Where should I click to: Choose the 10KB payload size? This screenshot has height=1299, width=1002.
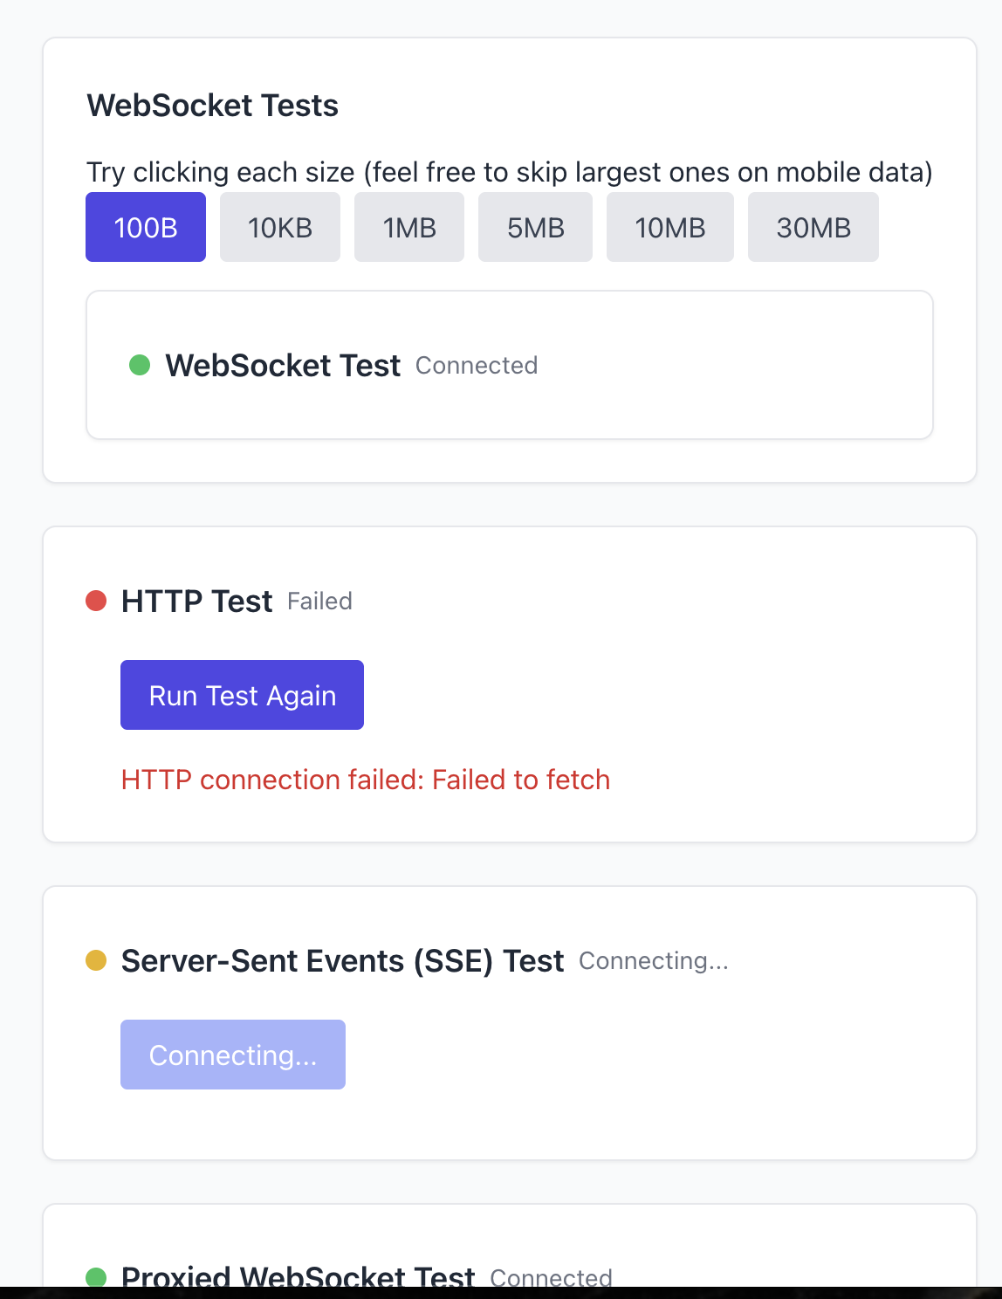[x=279, y=227]
